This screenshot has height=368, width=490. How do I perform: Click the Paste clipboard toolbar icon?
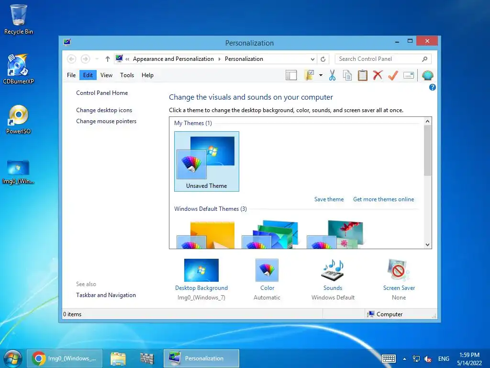pos(362,75)
